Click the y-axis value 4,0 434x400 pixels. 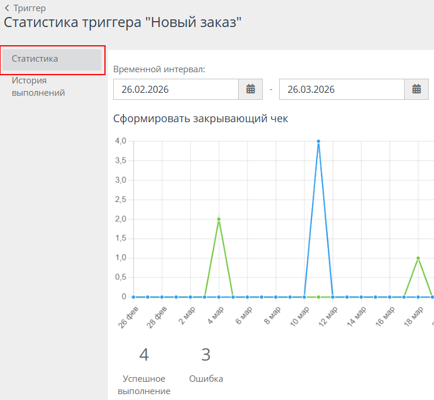click(x=121, y=141)
